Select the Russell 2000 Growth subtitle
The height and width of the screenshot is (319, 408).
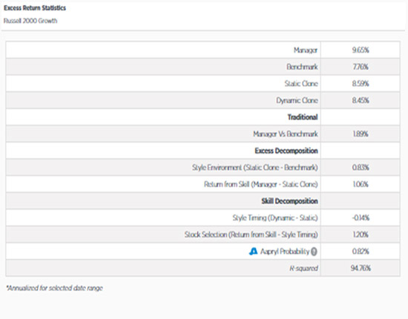30,21
